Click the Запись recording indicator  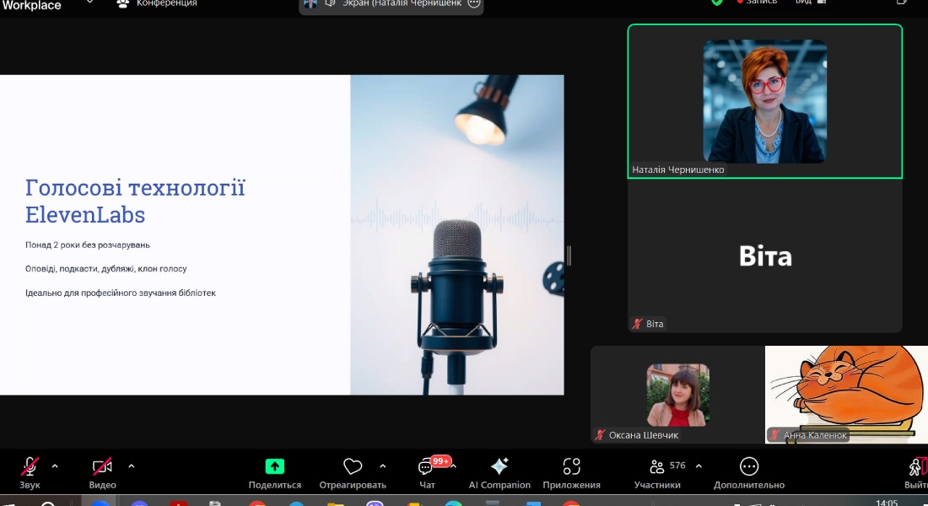coord(757,3)
